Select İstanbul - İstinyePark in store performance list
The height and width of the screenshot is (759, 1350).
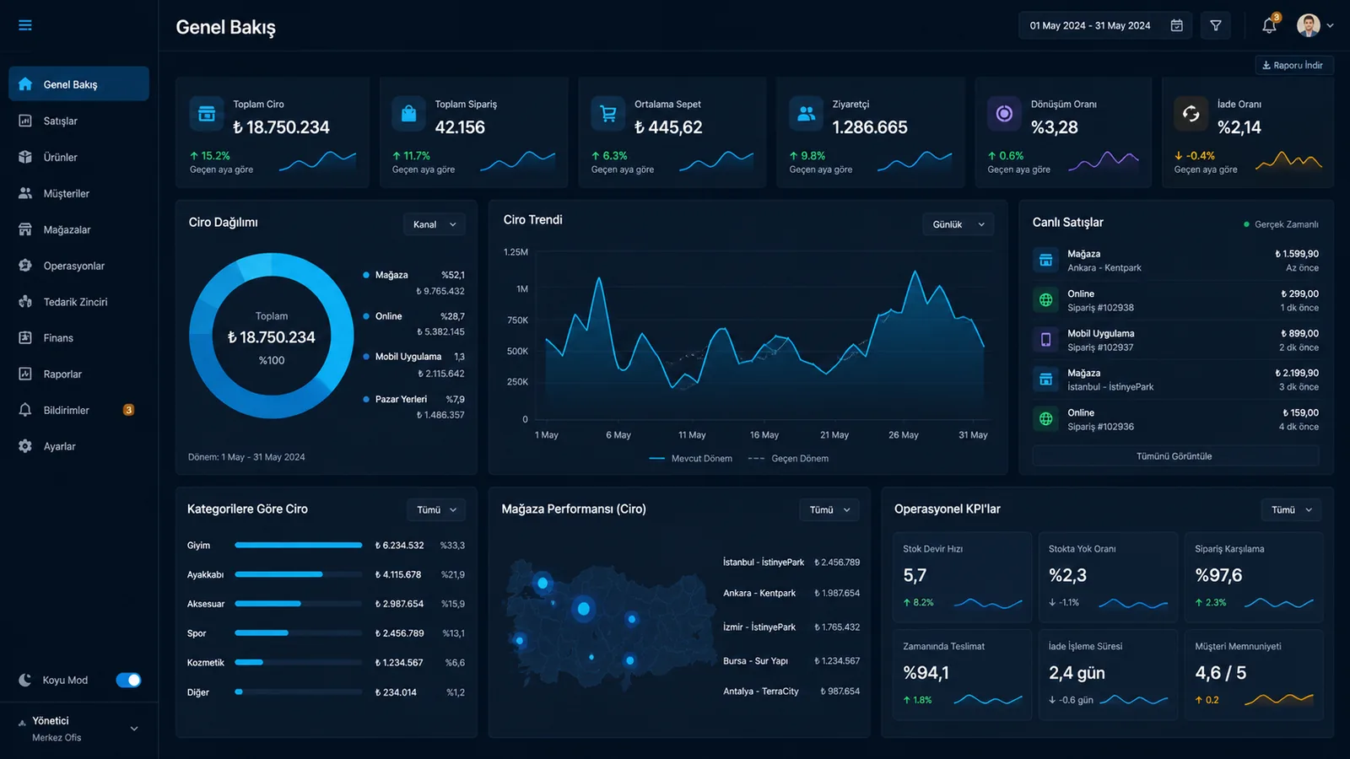pos(791,562)
